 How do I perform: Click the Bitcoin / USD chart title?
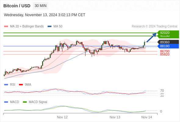(x=17, y=6)
